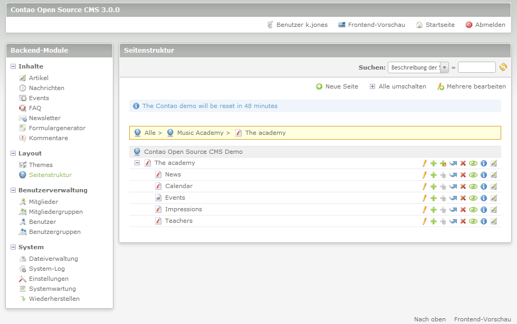
Task: Move the Teachers page with blue arrow
Action: pos(453,221)
